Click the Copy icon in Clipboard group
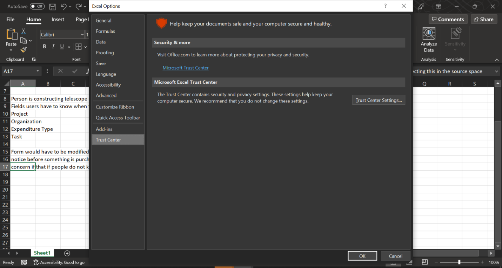 coord(24,41)
